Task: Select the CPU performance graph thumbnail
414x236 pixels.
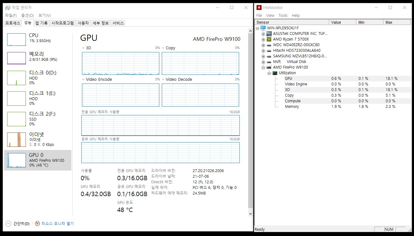Action: point(17,40)
